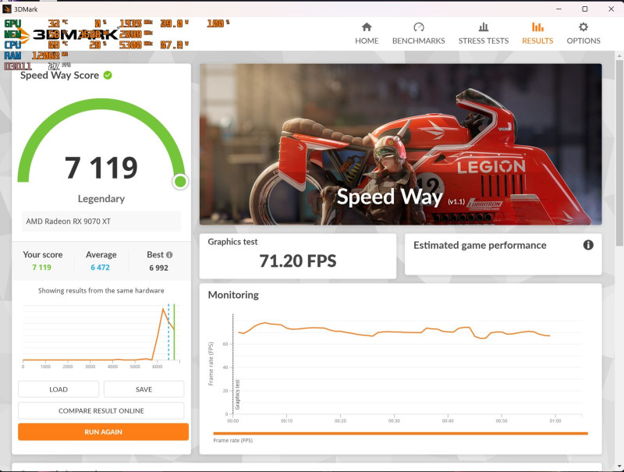Click the 71.20 FPS graphics test result
The height and width of the screenshot is (472, 624).
(298, 261)
